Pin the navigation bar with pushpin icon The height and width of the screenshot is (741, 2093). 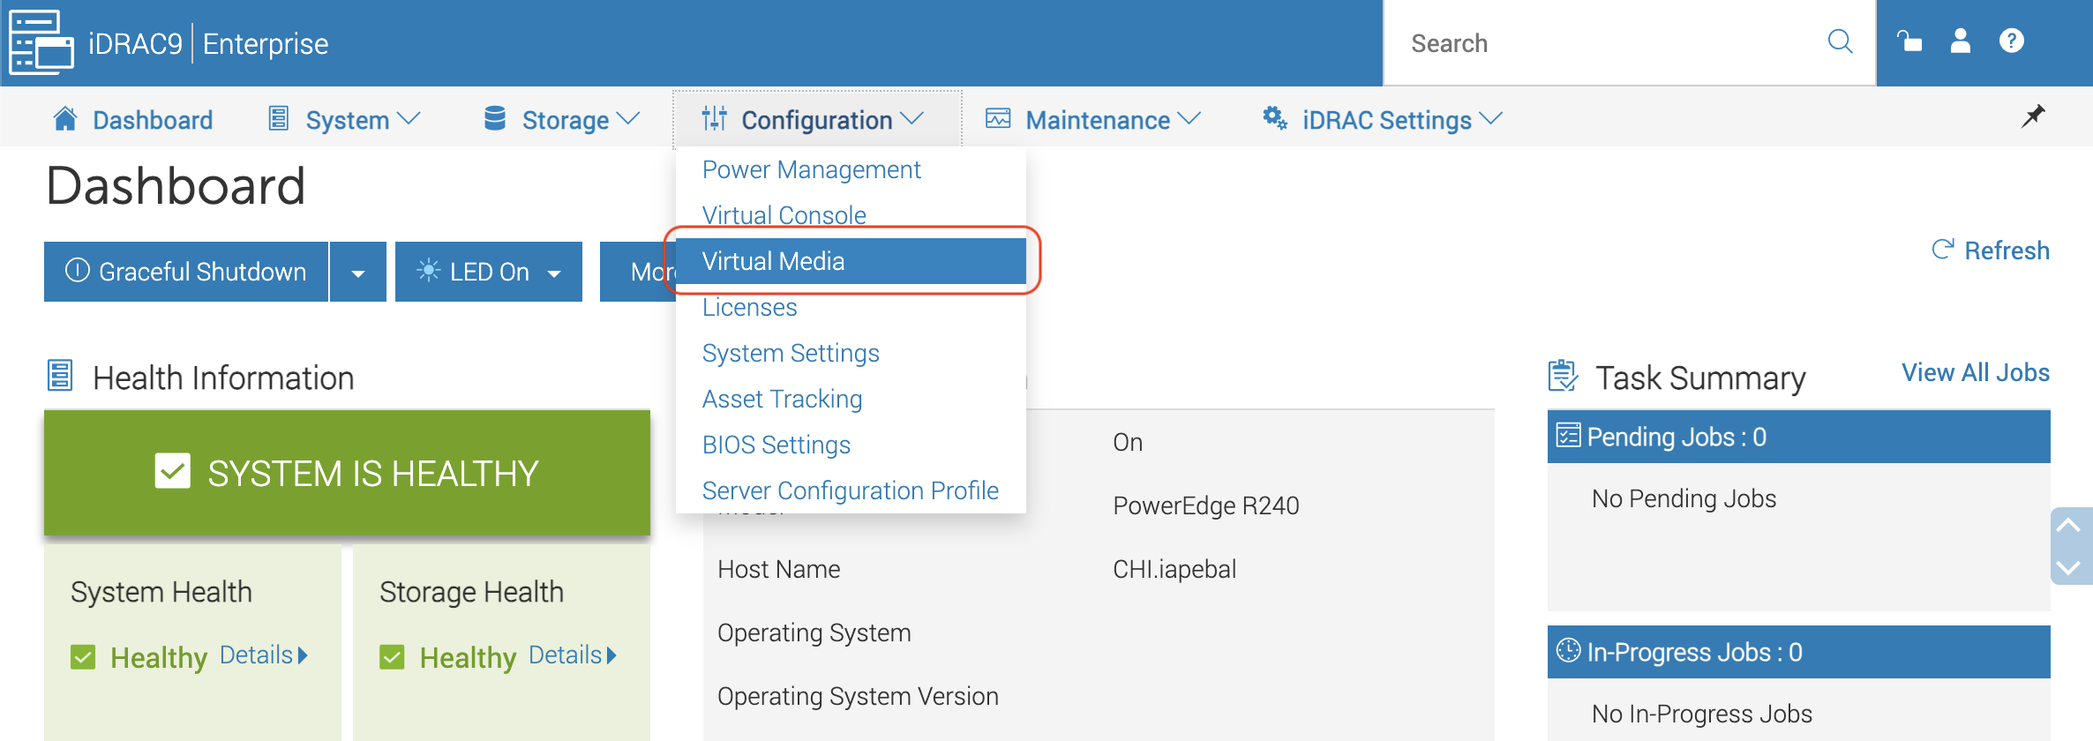coord(2033,116)
